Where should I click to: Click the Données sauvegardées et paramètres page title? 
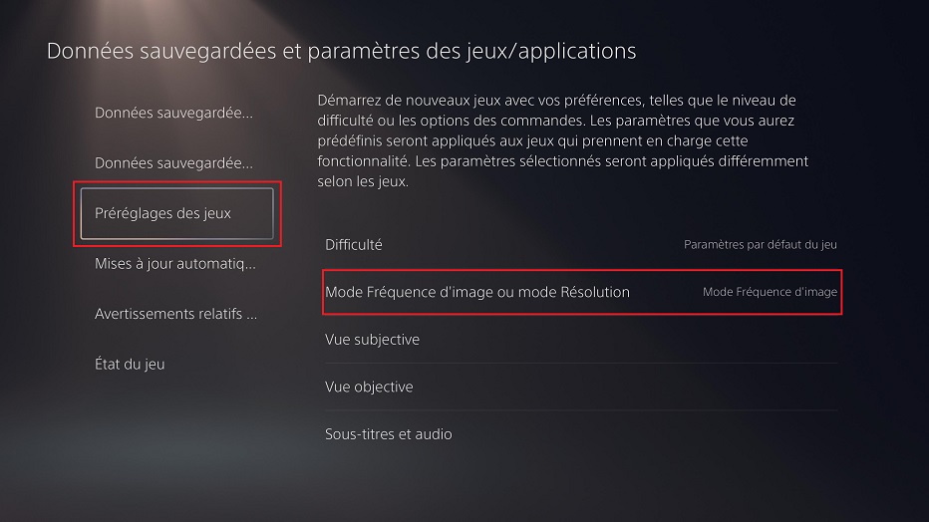pos(341,51)
